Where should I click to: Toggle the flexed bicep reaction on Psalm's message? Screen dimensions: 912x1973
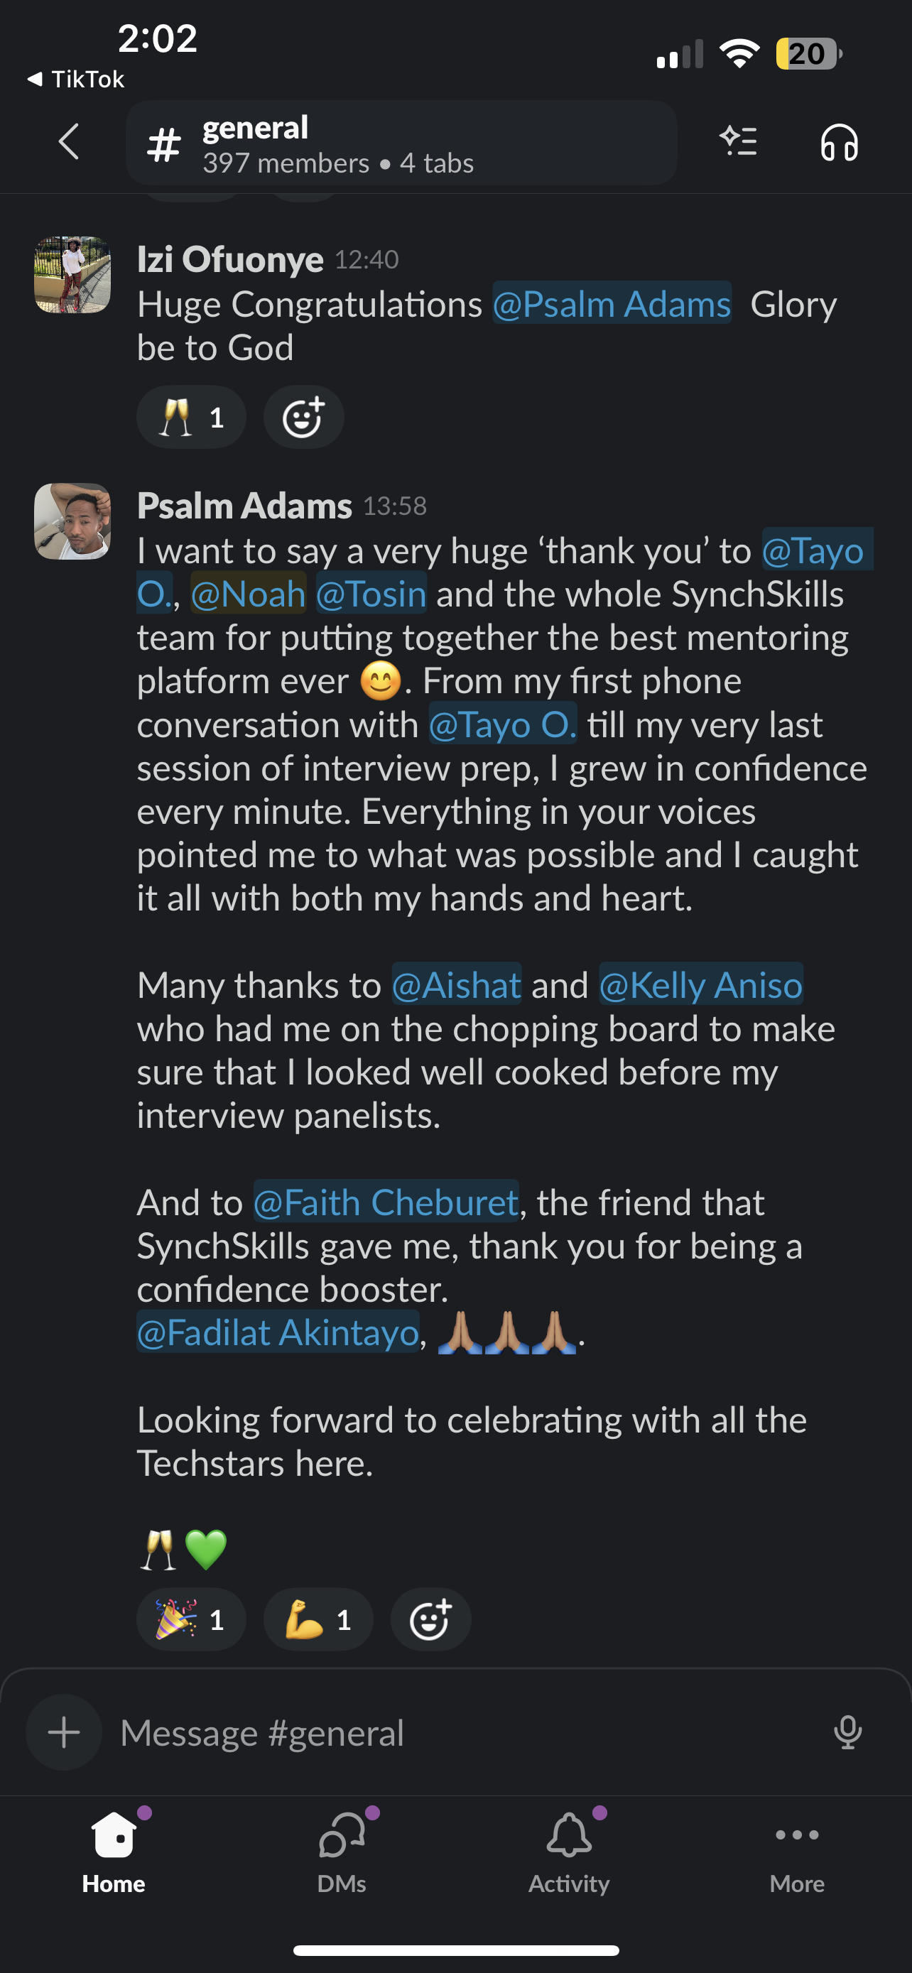click(x=317, y=1619)
